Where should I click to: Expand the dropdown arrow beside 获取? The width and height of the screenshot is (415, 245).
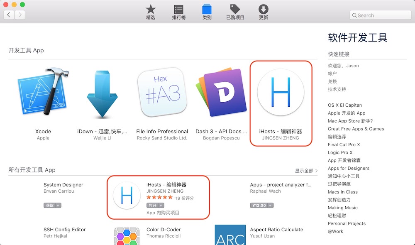58,205
